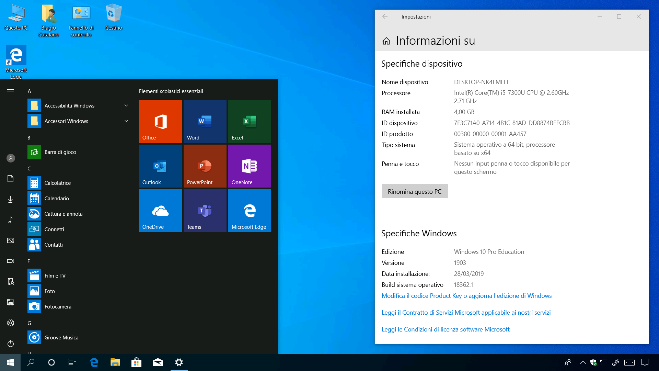Launch the PowerPoint tile
Image resolution: width=659 pixels, height=371 pixels.
(x=205, y=166)
